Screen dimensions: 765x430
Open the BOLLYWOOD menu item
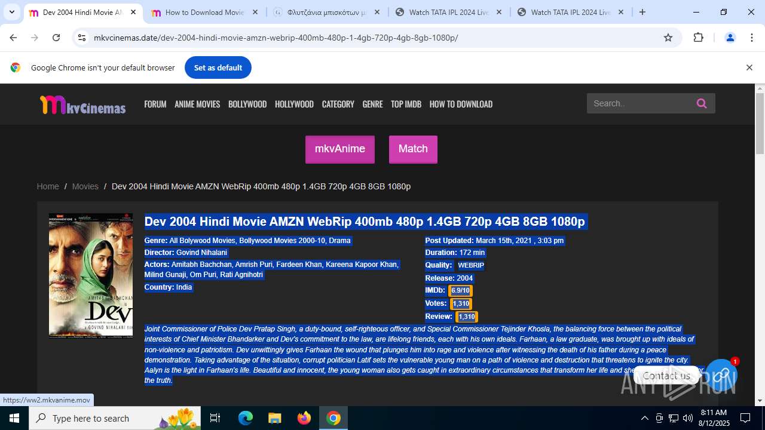pyautogui.click(x=247, y=104)
